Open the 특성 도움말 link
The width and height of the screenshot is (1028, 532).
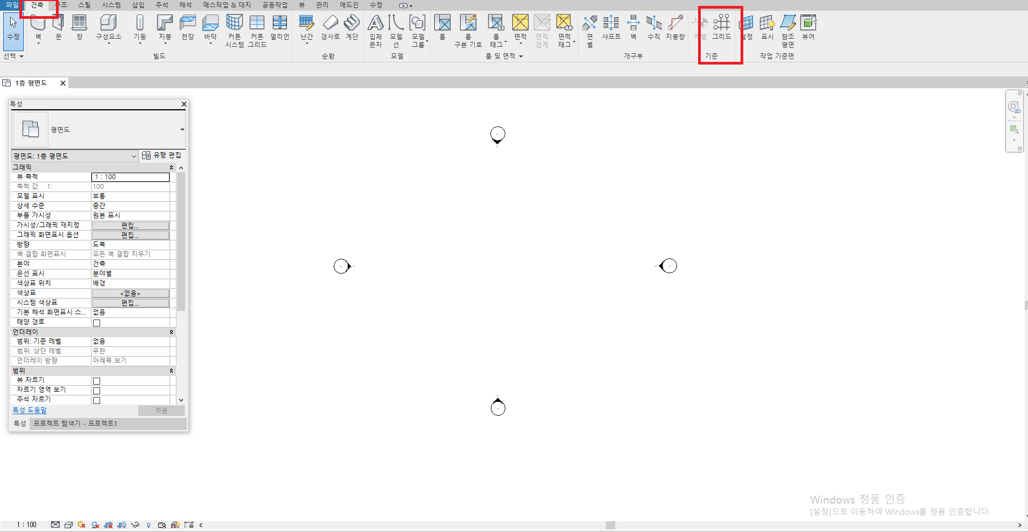[x=30, y=410]
